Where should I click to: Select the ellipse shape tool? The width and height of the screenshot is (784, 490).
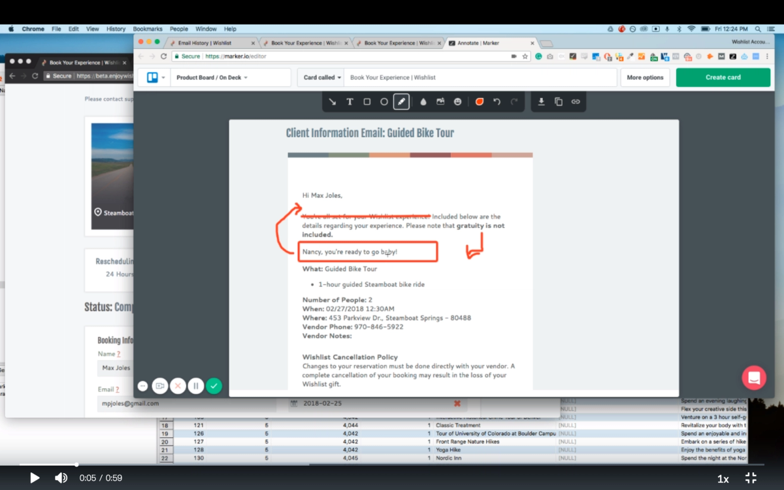[x=384, y=102]
